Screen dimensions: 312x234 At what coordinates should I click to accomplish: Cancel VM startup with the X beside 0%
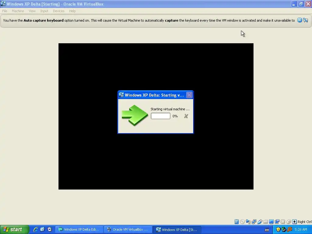tap(186, 116)
